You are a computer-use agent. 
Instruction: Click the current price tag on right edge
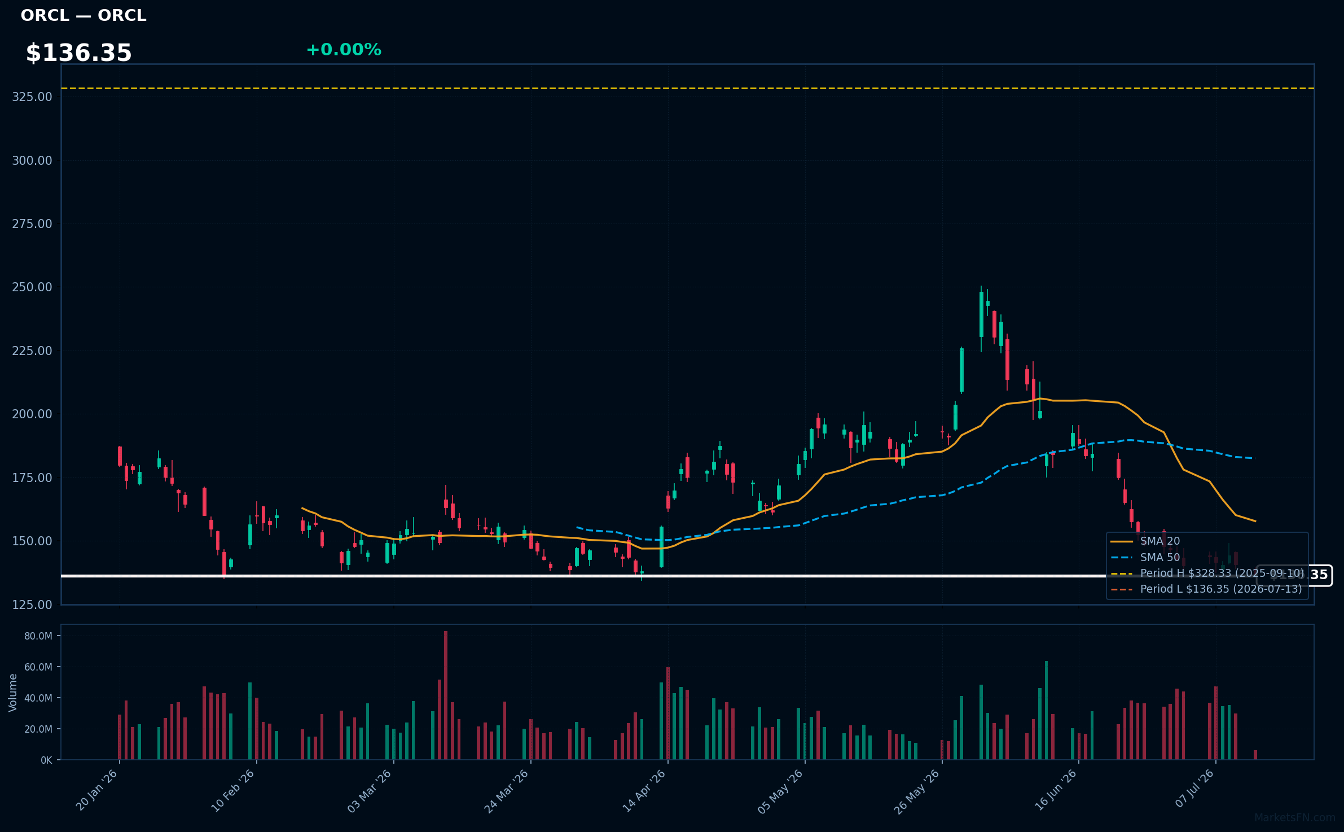point(1294,575)
